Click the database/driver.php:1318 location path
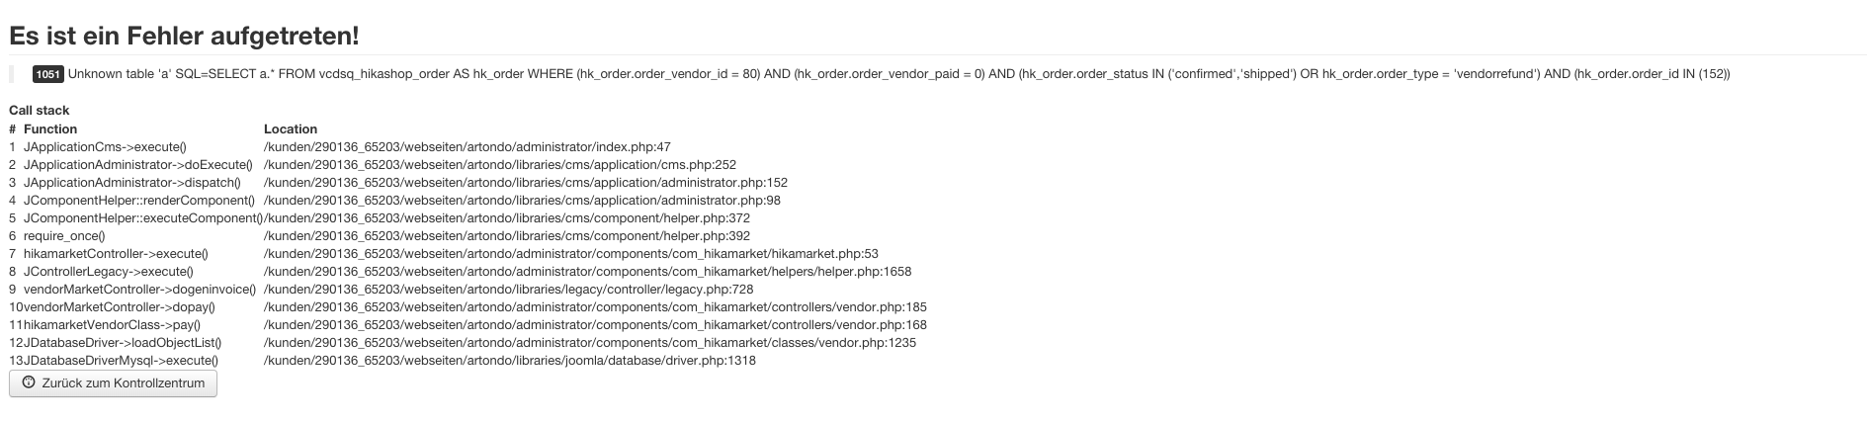The width and height of the screenshot is (1870, 424). pos(510,361)
